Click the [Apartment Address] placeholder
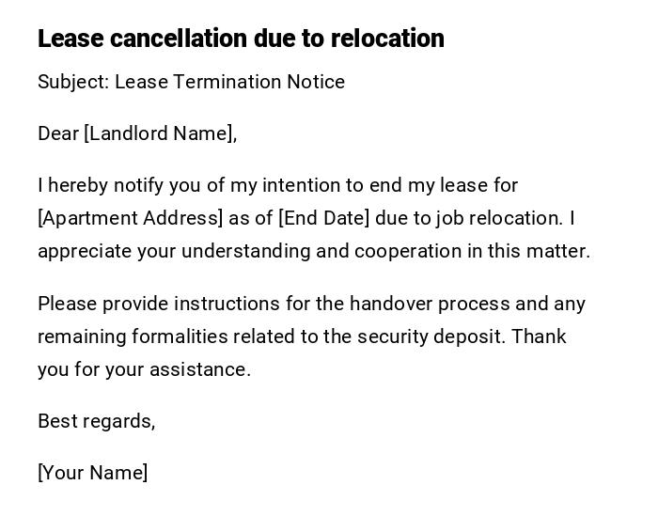 coord(130,218)
